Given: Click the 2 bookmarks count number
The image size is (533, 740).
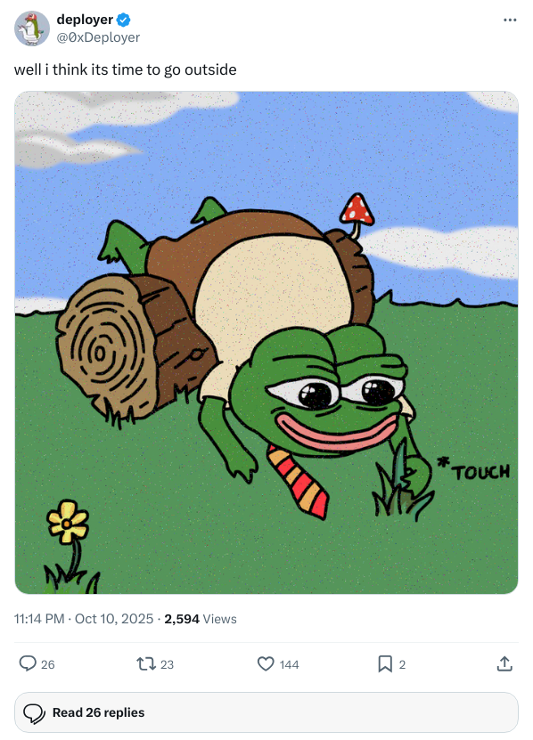Looking at the screenshot, I should (402, 664).
